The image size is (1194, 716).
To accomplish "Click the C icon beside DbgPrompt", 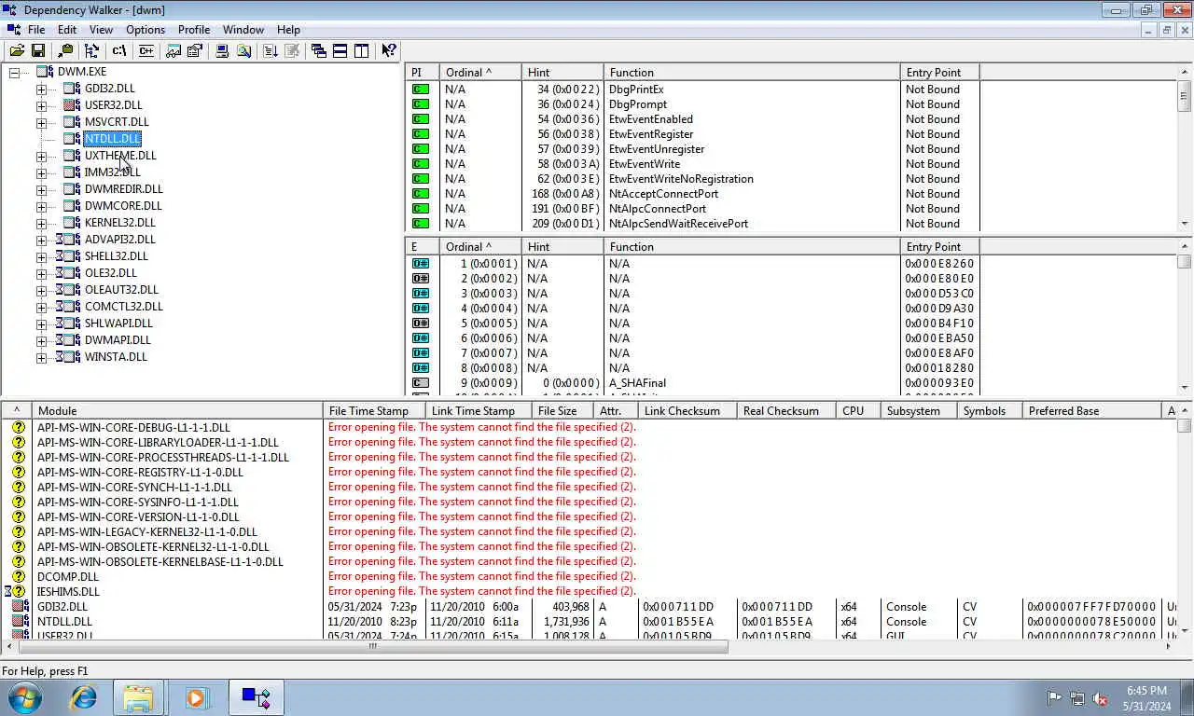I will [x=421, y=104].
